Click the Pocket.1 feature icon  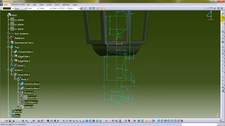(22, 93)
